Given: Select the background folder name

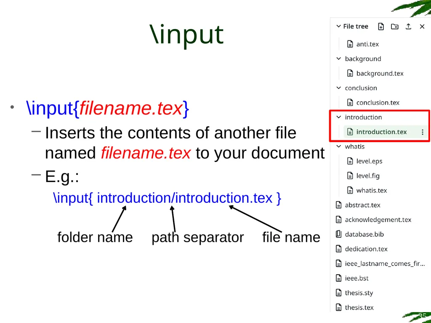Looking at the screenshot, I should tap(363, 59).
